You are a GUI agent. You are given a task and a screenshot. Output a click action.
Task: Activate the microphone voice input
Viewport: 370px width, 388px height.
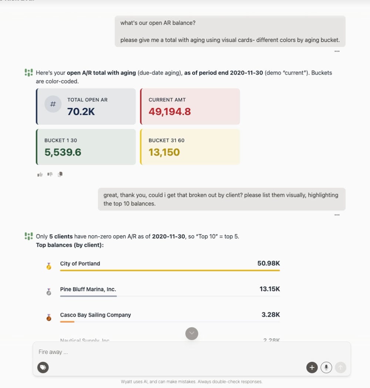326,368
